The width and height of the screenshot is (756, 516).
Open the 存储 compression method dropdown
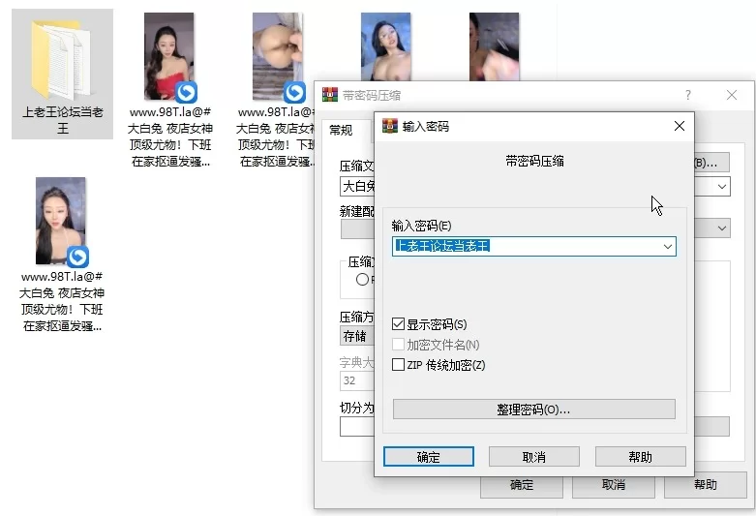pos(357,336)
